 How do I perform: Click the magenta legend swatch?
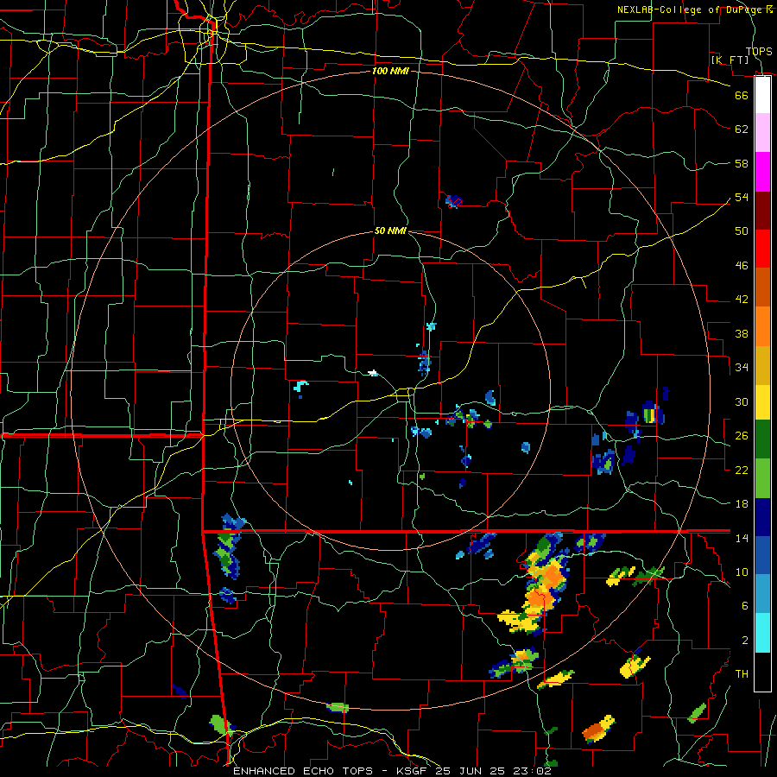point(762,172)
